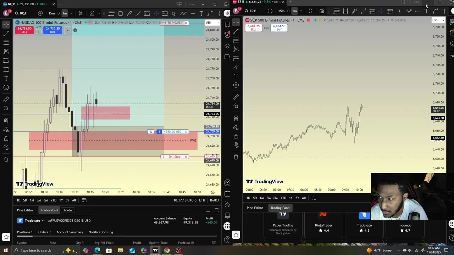This screenshot has width=454, height=255.
Task: Click trash remove objects in NQ1! left sidebar
Action: pyautogui.click(x=6, y=159)
